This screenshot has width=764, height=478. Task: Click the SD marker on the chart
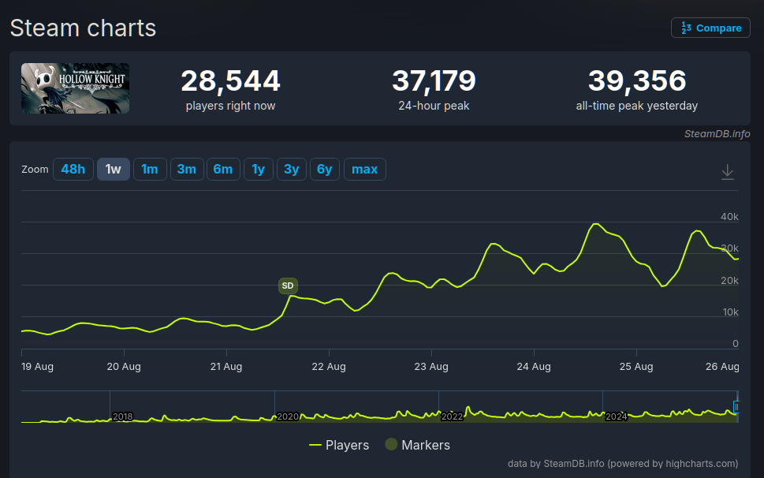point(288,286)
